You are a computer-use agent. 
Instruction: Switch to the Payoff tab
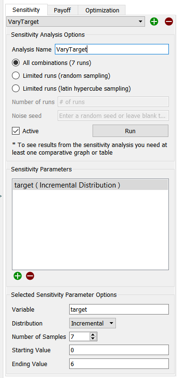[62, 10]
